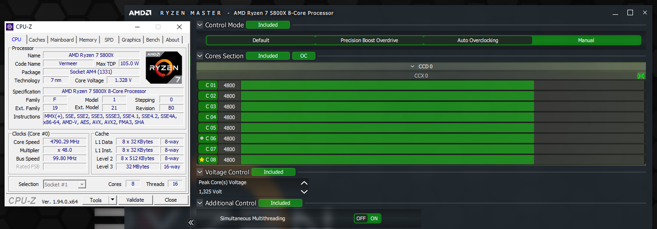
Task: Click the star marker on core C 08
Action: (202, 160)
